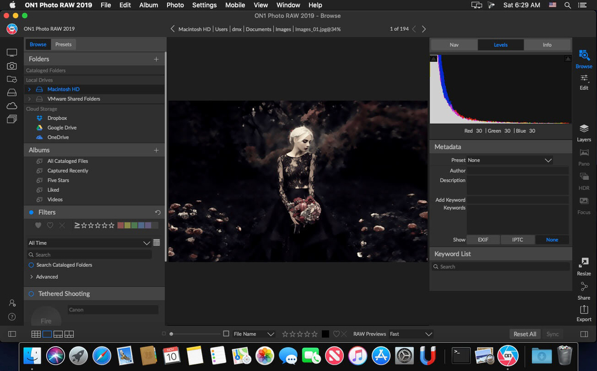597x371 pixels.
Task: Switch to the Presets tab
Action: [64, 44]
